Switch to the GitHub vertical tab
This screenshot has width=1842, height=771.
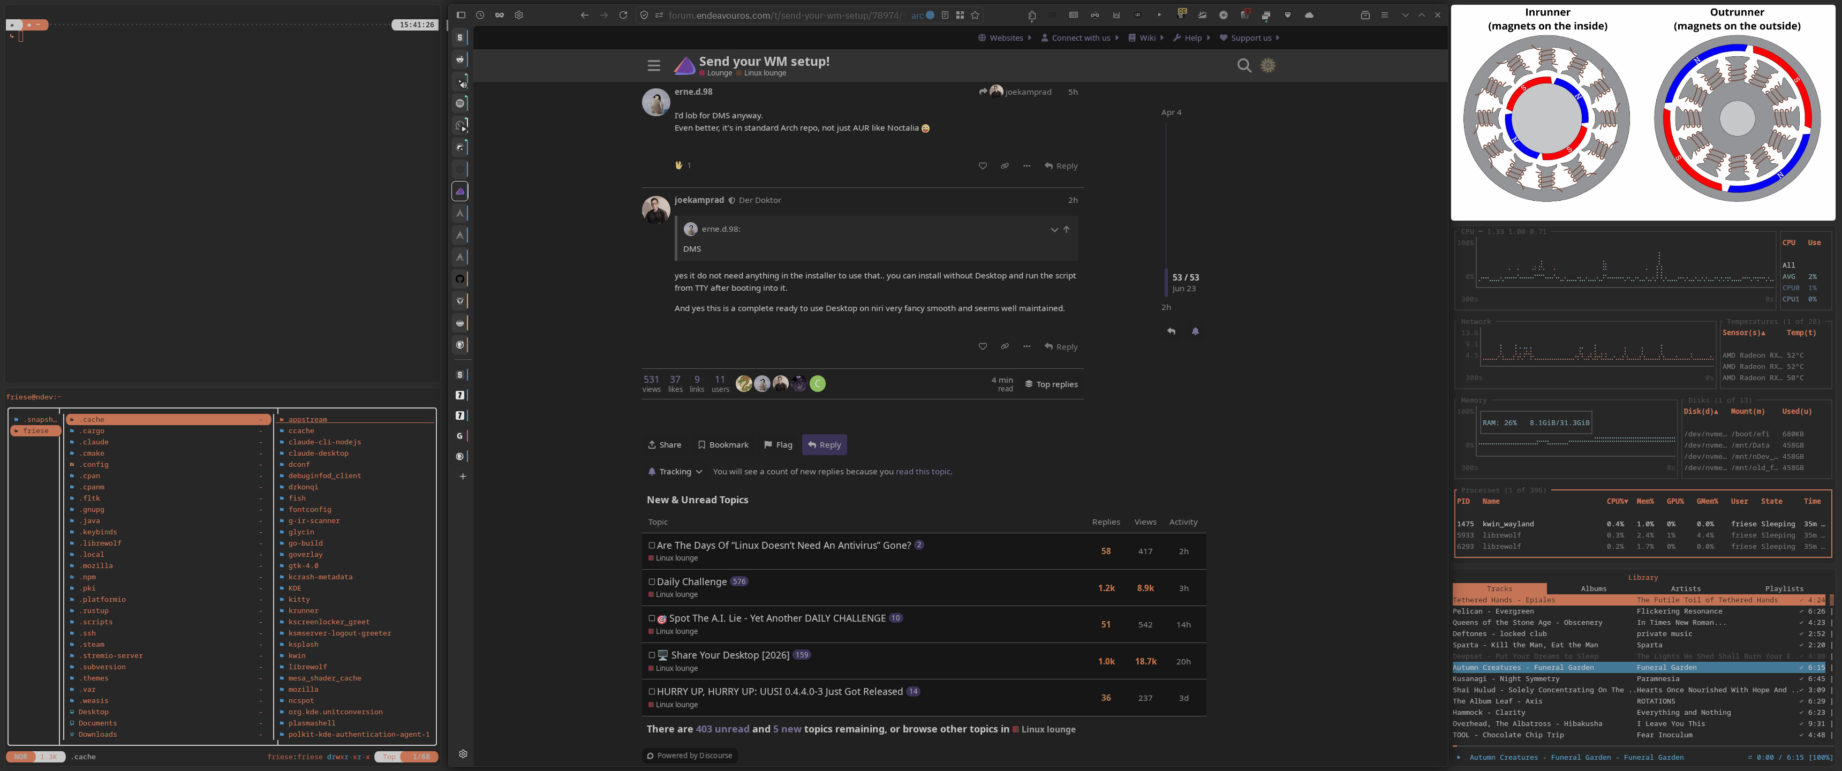pyautogui.click(x=460, y=279)
